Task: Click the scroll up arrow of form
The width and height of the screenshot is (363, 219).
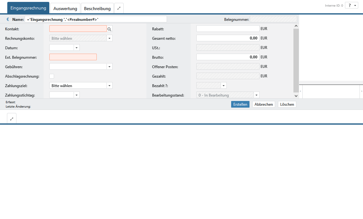Action: coord(296,26)
